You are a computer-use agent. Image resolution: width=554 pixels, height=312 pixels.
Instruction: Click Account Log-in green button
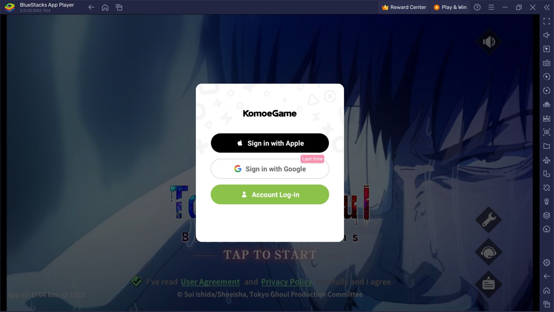[270, 194]
